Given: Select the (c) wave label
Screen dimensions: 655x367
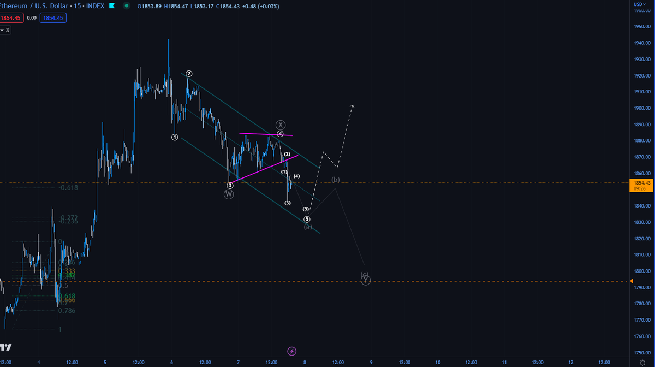Looking at the screenshot, I should 365,274.
